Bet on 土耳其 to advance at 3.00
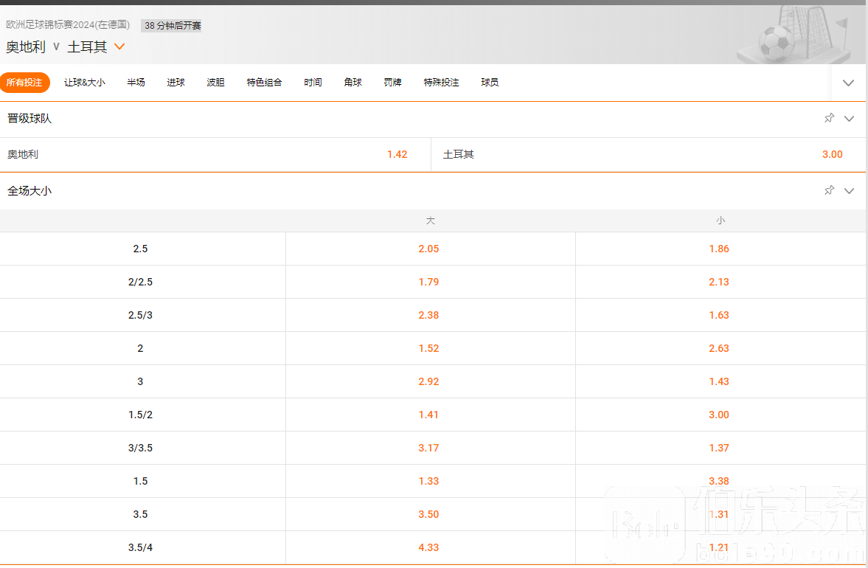This screenshot has width=868, height=568. (x=832, y=155)
